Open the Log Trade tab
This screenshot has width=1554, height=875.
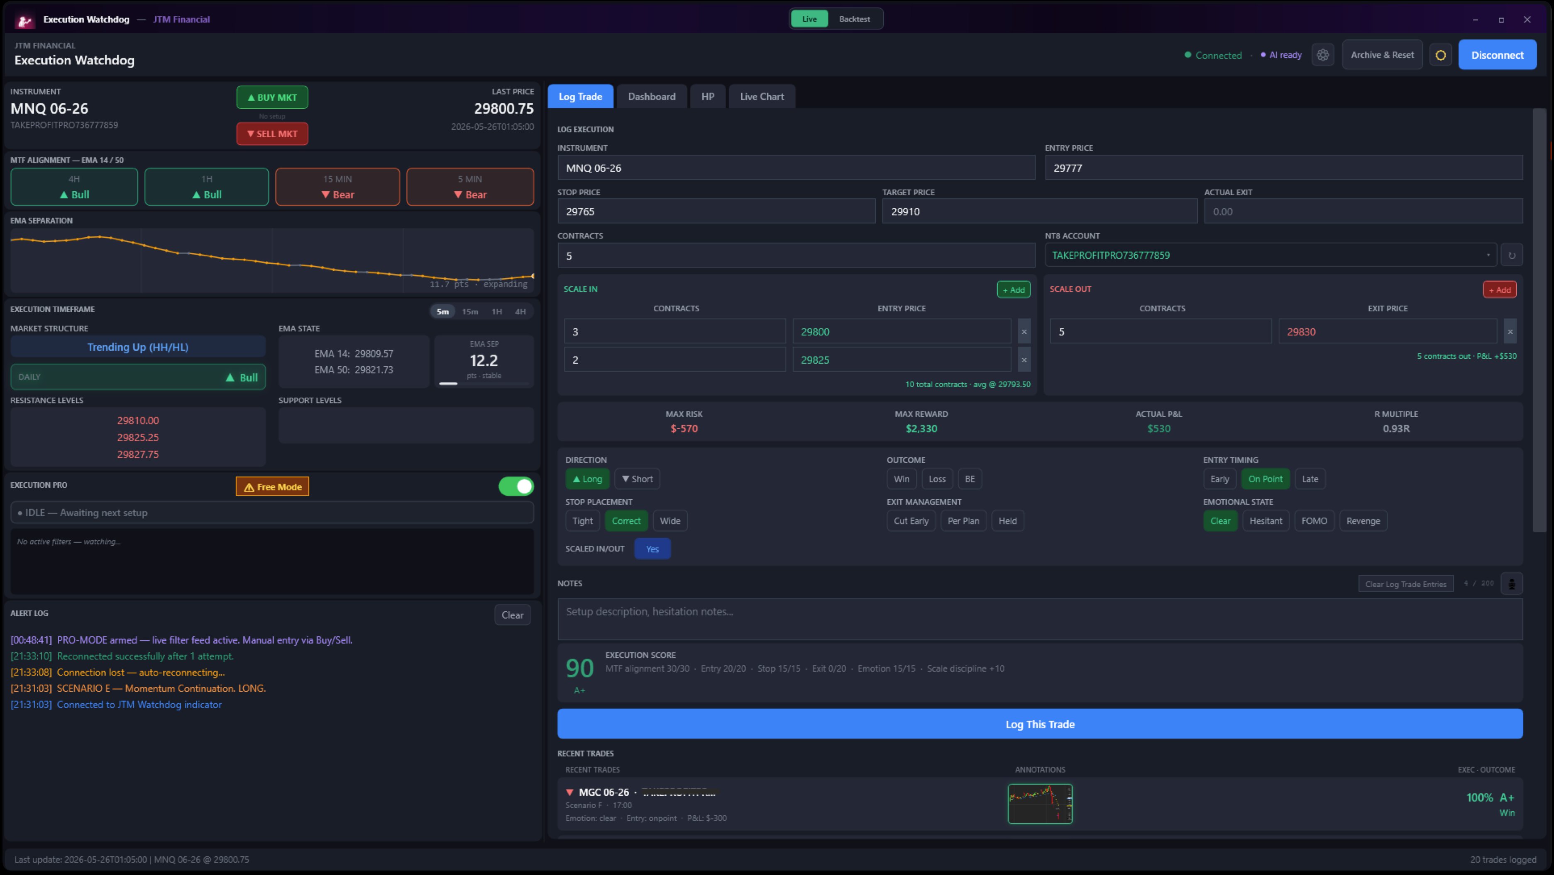[580, 97]
